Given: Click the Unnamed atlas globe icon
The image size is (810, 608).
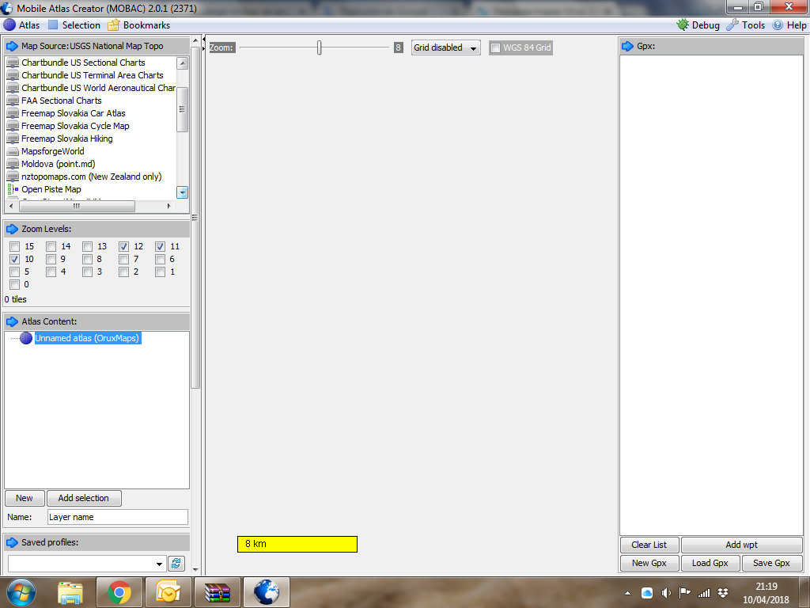Looking at the screenshot, I should pos(26,338).
